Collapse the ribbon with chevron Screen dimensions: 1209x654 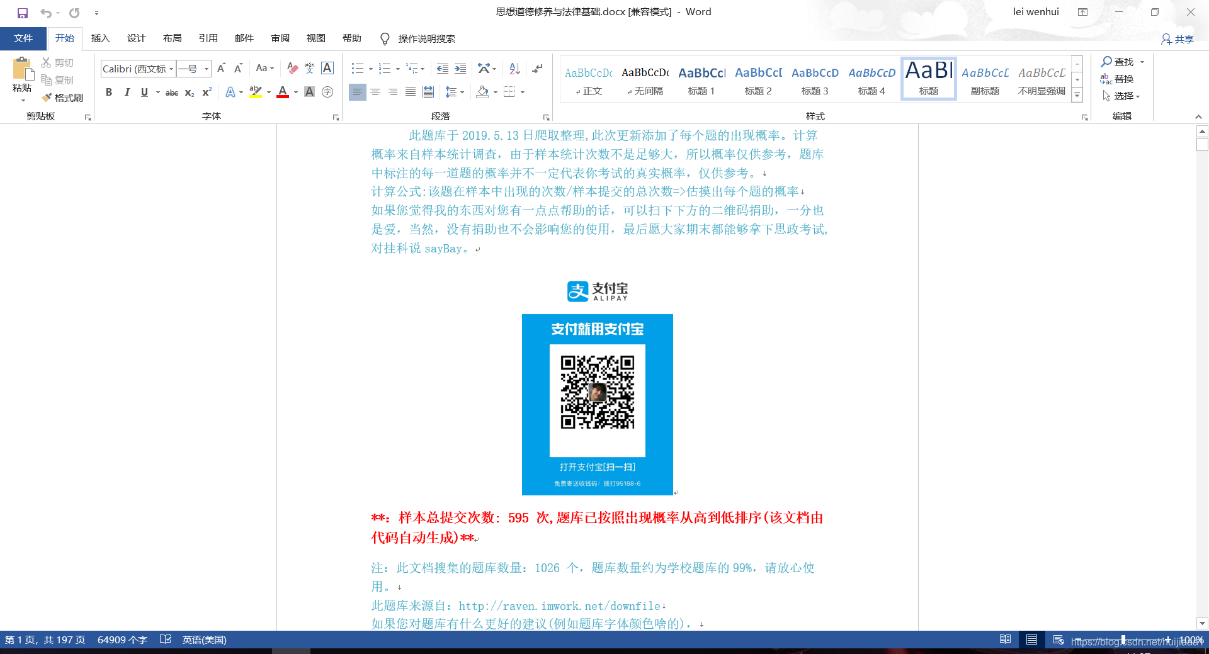point(1198,116)
